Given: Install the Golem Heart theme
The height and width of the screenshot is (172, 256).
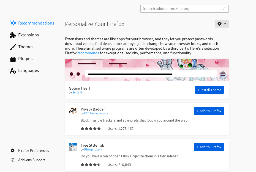Looking at the screenshot, I should 209,90.
